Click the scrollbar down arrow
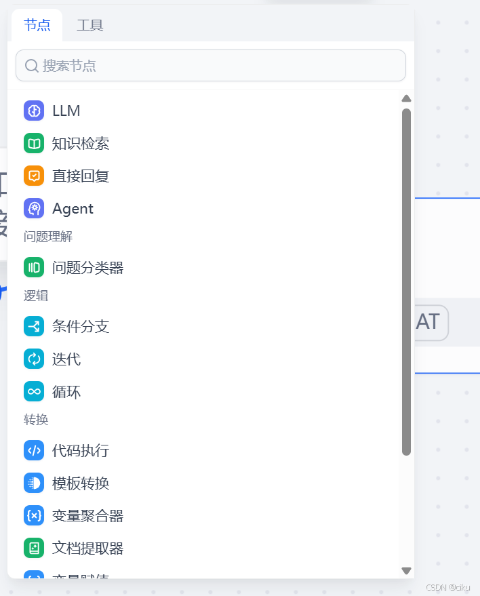Viewport: 480px width, 596px height. click(406, 570)
